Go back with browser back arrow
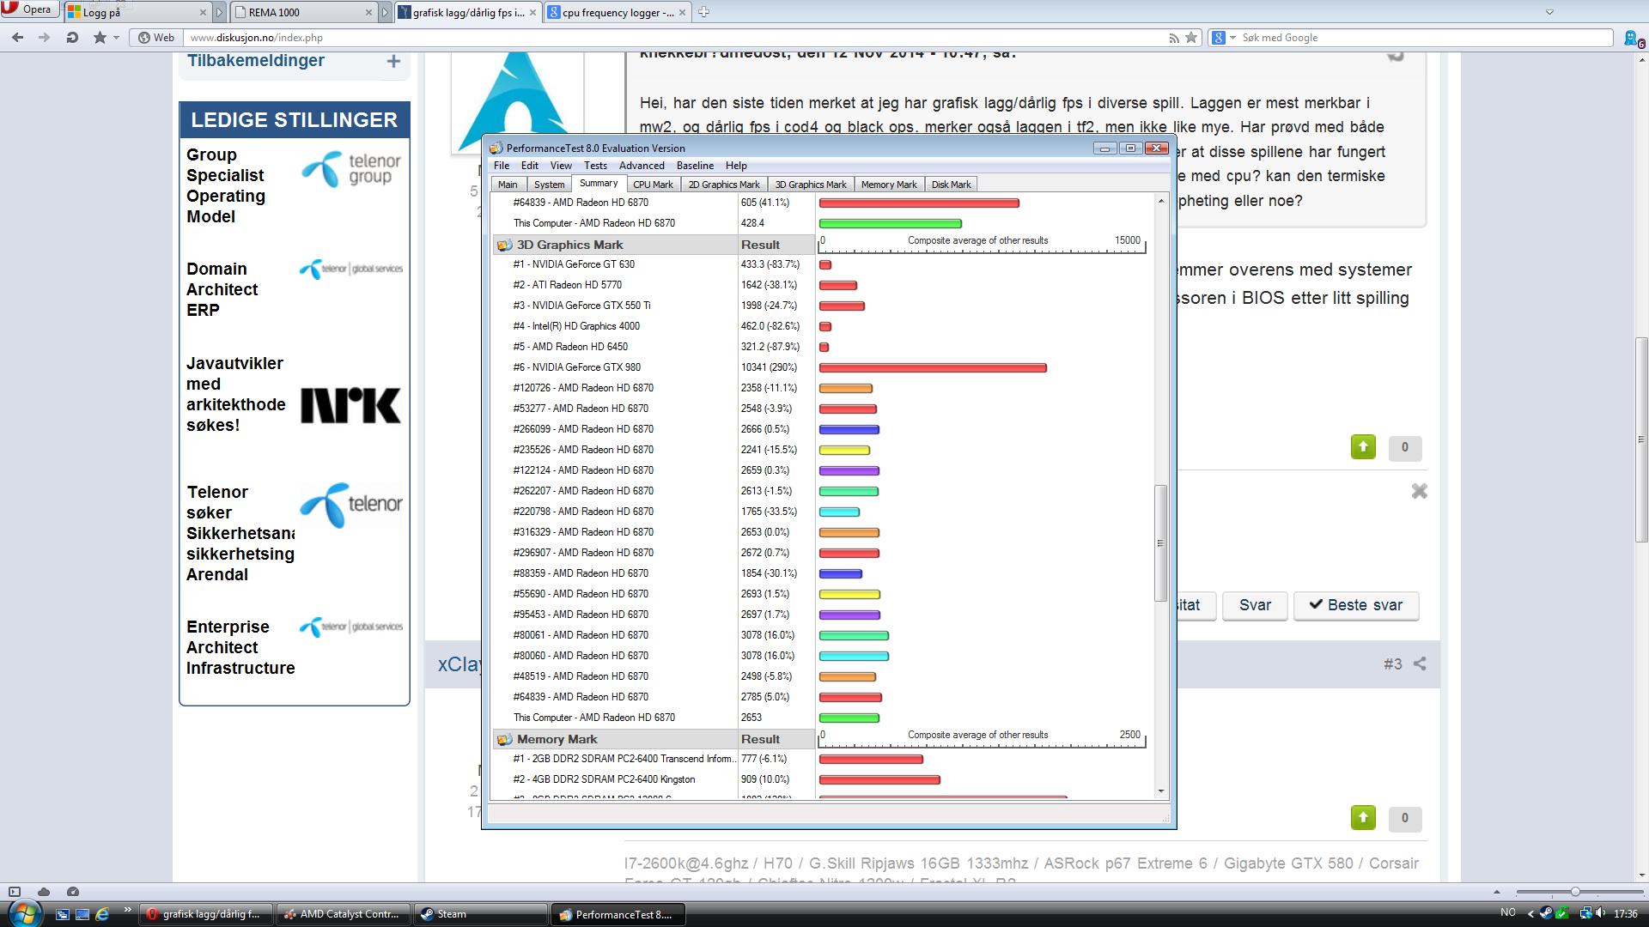1649x927 pixels. 18,38
